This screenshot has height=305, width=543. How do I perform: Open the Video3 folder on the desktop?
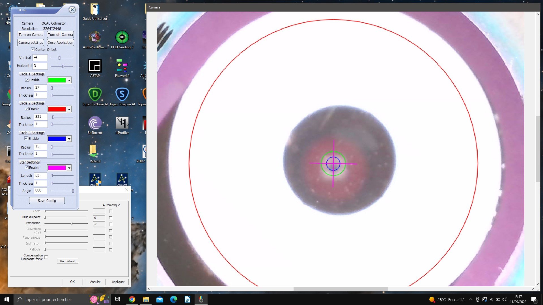point(95,154)
